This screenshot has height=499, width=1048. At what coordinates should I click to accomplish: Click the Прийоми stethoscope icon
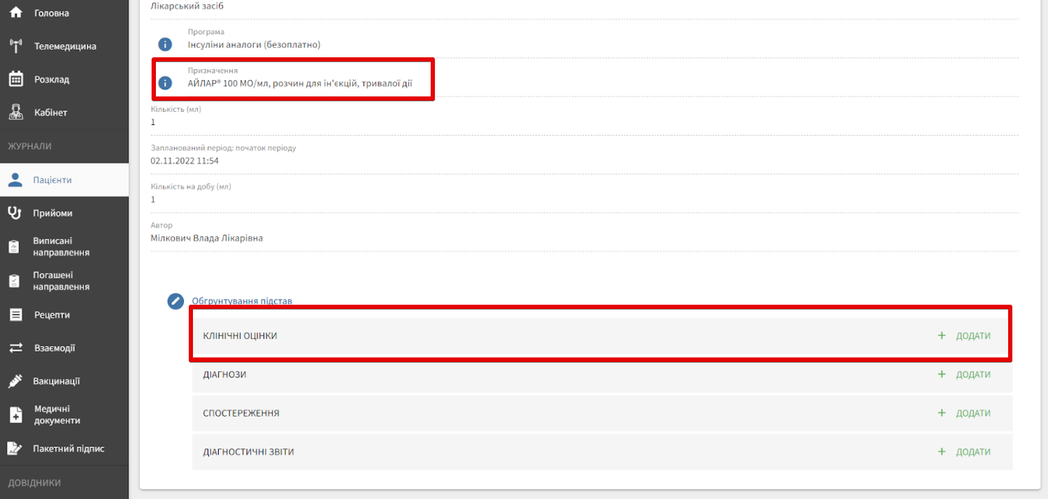pos(15,213)
